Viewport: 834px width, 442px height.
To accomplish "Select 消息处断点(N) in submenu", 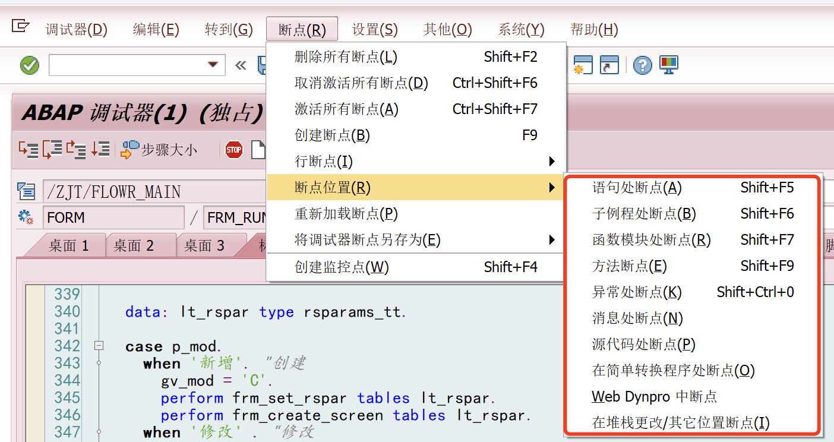I will [693, 318].
